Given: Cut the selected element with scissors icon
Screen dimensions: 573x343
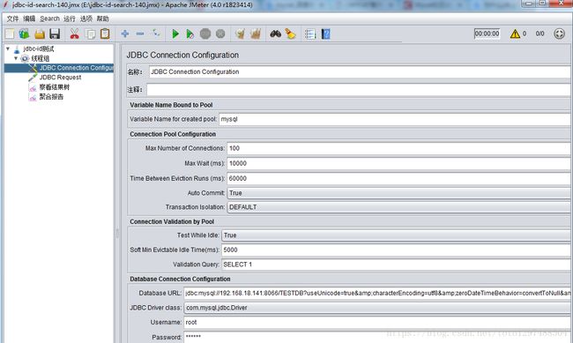Looking at the screenshot, I should coord(75,34).
